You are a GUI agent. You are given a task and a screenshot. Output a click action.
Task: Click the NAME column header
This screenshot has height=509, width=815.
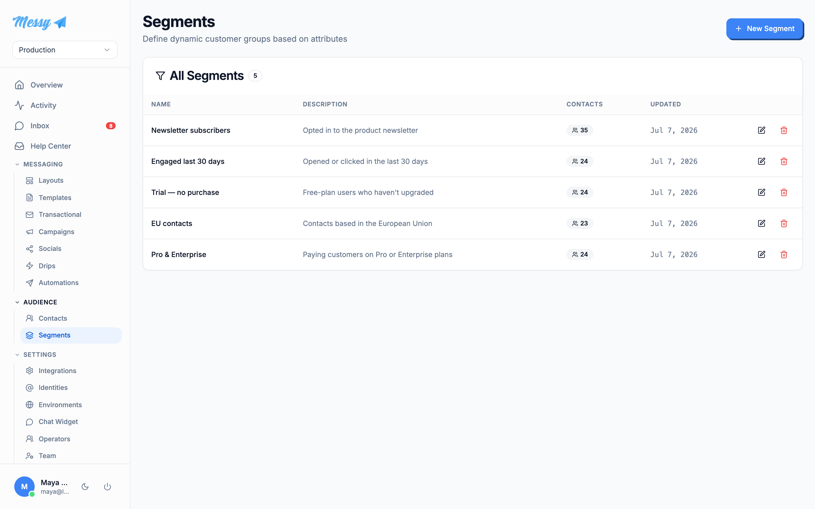(161, 104)
